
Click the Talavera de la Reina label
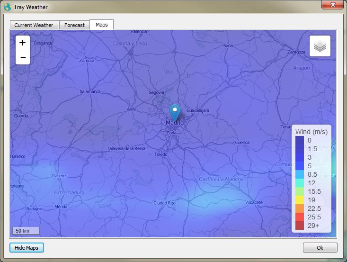pos(126,148)
